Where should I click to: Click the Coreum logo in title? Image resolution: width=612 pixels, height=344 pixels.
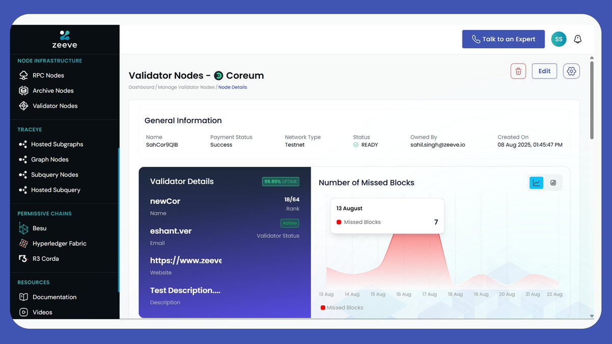[x=218, y=76]
